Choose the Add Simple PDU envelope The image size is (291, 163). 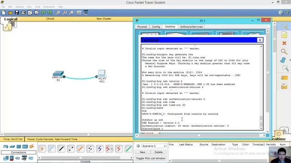[284, 78]
